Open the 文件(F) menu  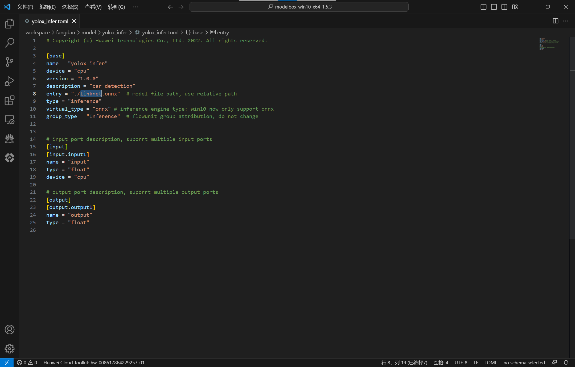click(x=25, y=7)
